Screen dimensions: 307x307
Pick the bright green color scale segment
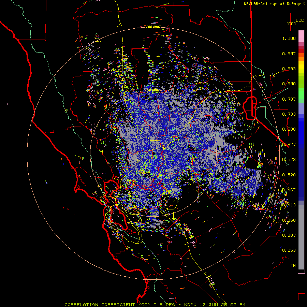click(x=301, y=93)
